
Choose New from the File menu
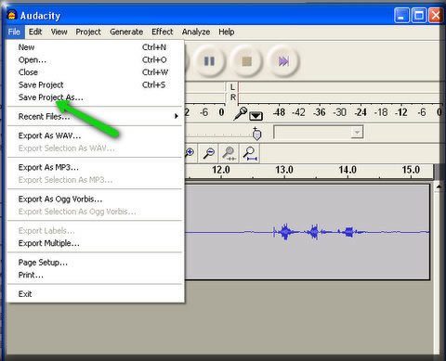[96, 47]
